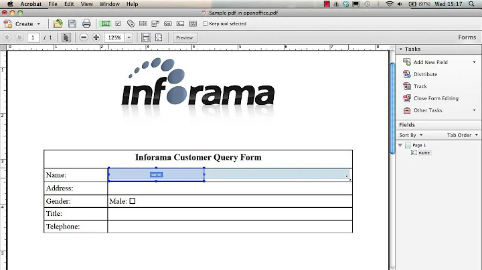
Task: Select the Check Box form tool
Action: coord(118,23)
